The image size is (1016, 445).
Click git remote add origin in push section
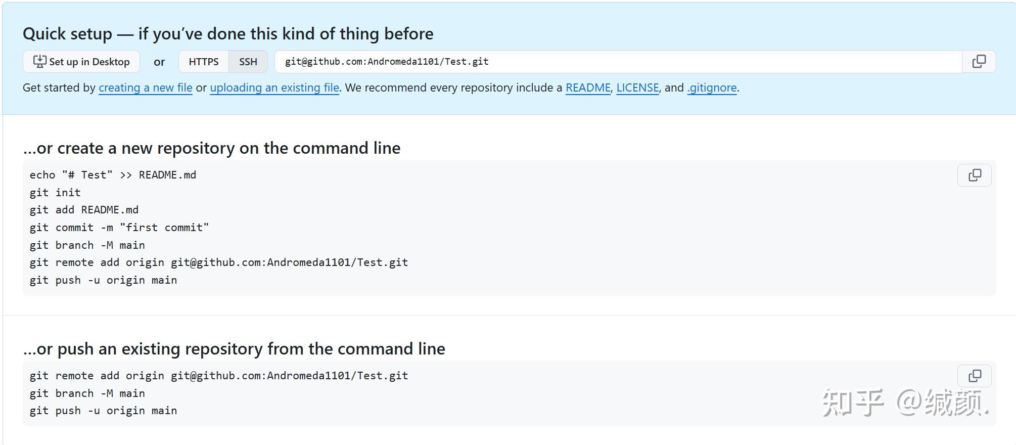point(218,376)
